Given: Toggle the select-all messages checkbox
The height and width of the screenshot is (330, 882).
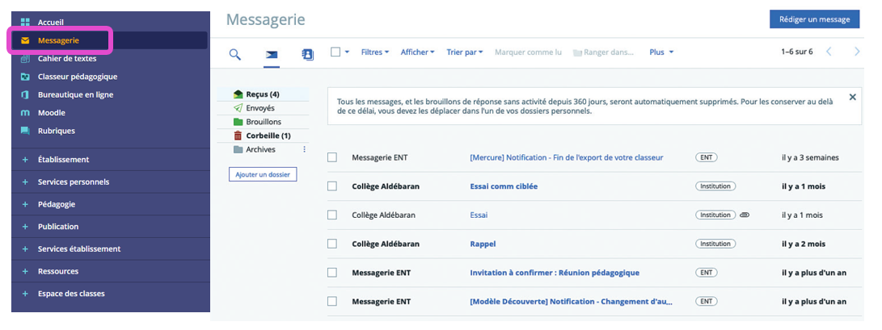Looking at the screenshot, I should 335,52.
